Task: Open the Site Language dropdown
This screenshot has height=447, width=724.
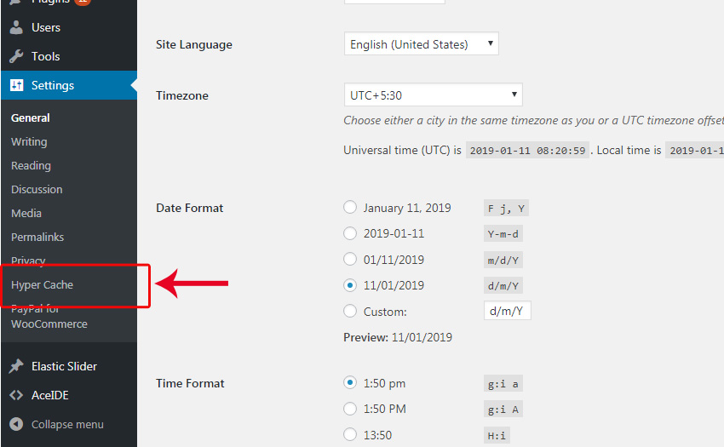Action: pos(421,44)
